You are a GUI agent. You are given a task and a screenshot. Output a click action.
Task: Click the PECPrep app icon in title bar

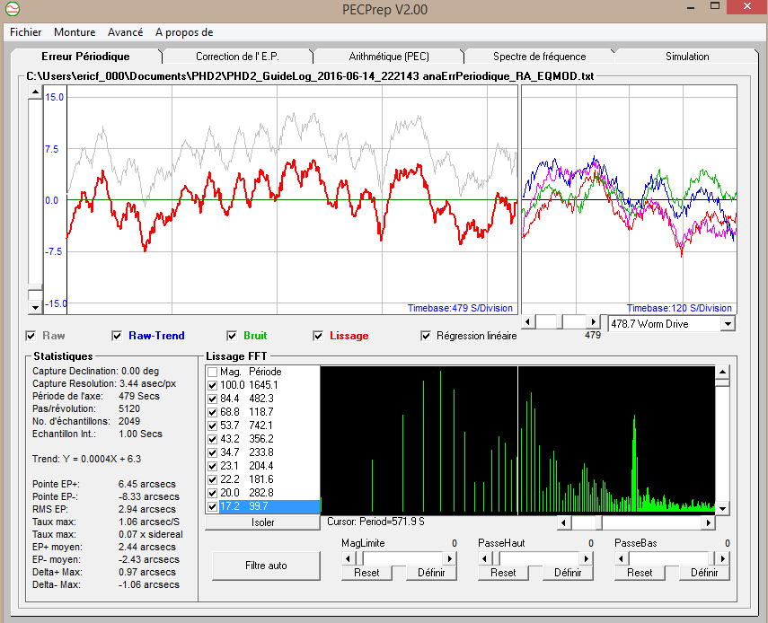pos(12,10)
